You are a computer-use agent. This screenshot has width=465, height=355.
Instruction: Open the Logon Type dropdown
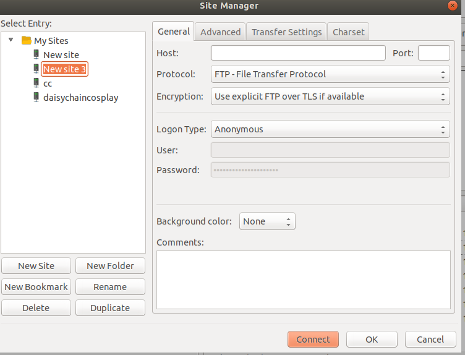pyautogui.click(x=330, y=129)
